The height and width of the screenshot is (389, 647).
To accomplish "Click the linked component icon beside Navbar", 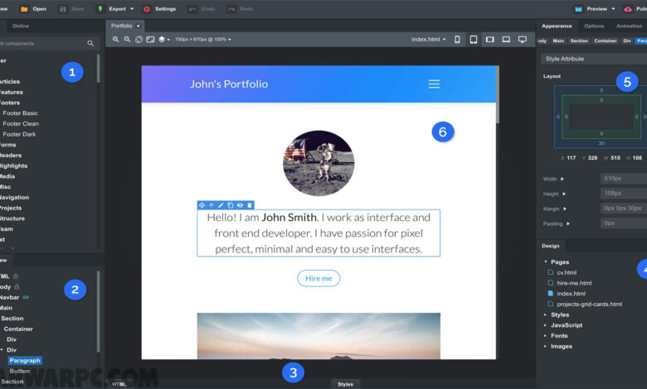I will tap(26, 297).
